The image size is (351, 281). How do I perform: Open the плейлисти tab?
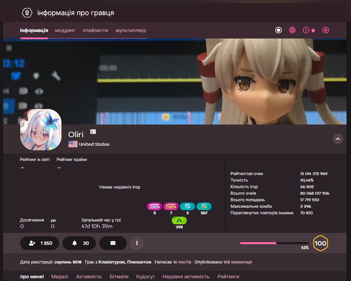95,30
